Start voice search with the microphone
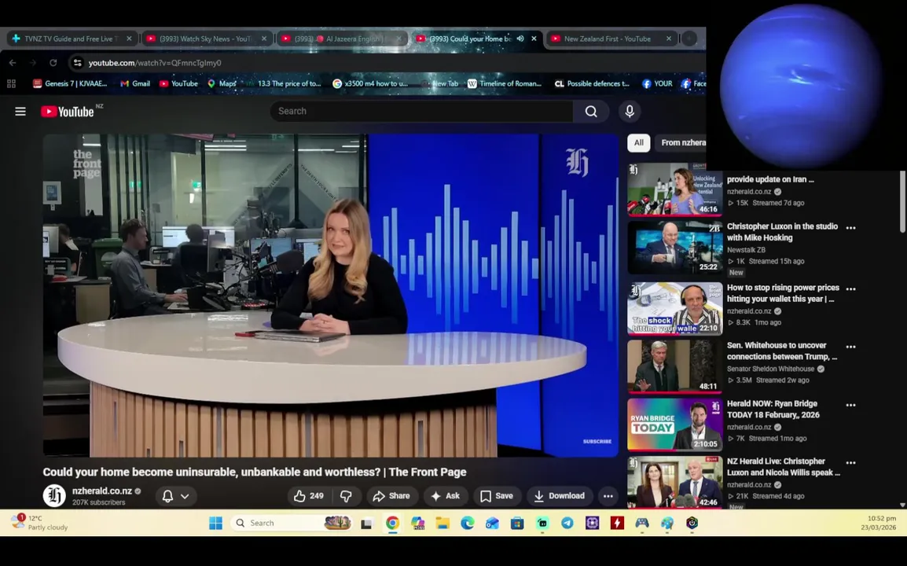 coord(630,111)
